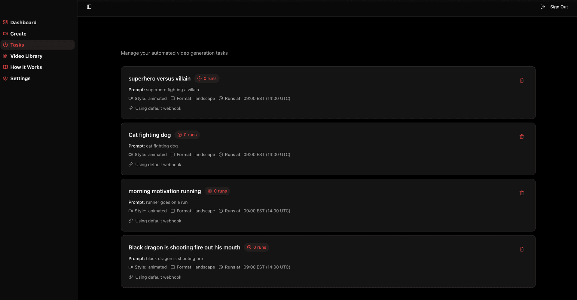The image size is (577, 300).
Task: Click the 0 runs badge on Black dragon task
Action: (x=256, y=247)
